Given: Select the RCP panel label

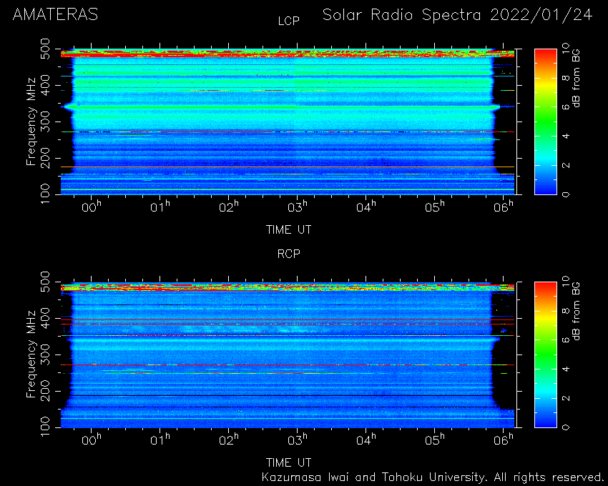Looking at the screenshot, I should click(288, 254).
